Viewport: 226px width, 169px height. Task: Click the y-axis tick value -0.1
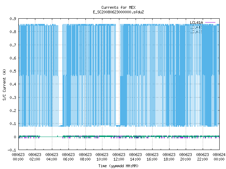[x=12, y=150]
